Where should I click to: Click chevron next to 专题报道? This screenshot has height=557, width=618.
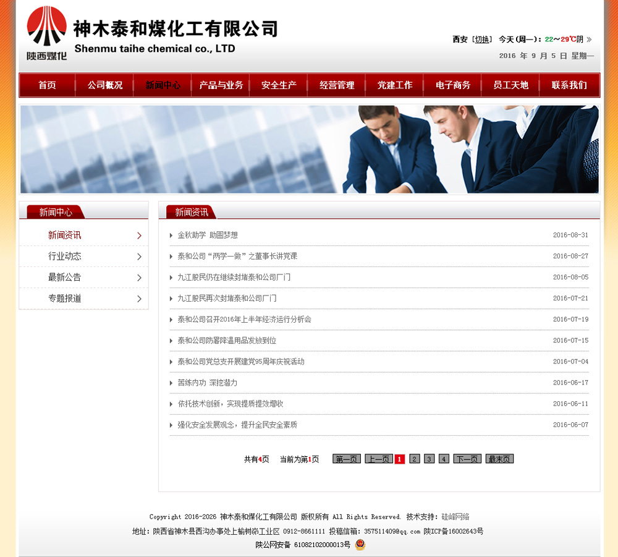pos(139,299)
